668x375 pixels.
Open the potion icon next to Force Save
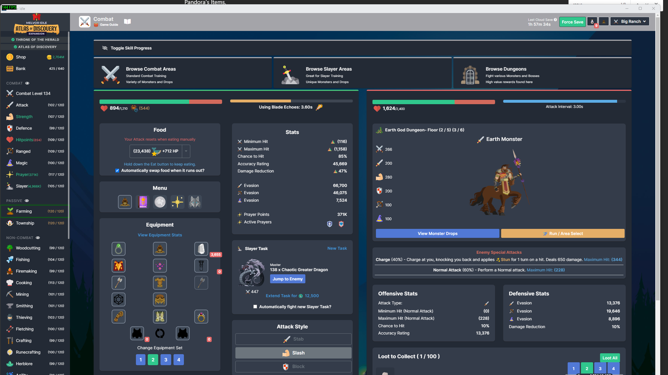tap(592, 21)
